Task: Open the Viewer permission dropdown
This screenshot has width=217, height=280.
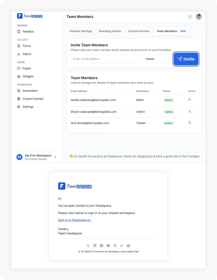Action: 157,59
